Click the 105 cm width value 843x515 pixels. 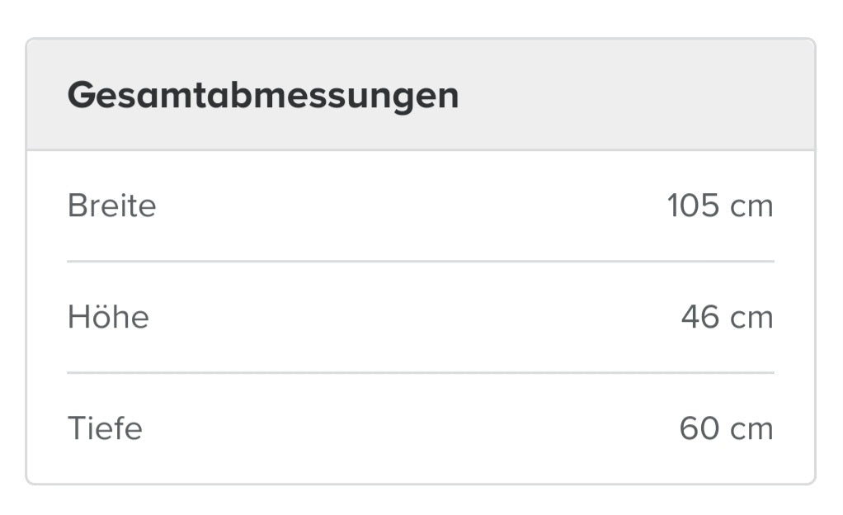(x=719, y=206)
